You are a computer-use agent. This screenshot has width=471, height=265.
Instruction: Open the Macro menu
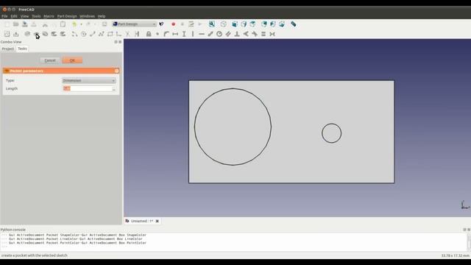(x=49, y=16)
